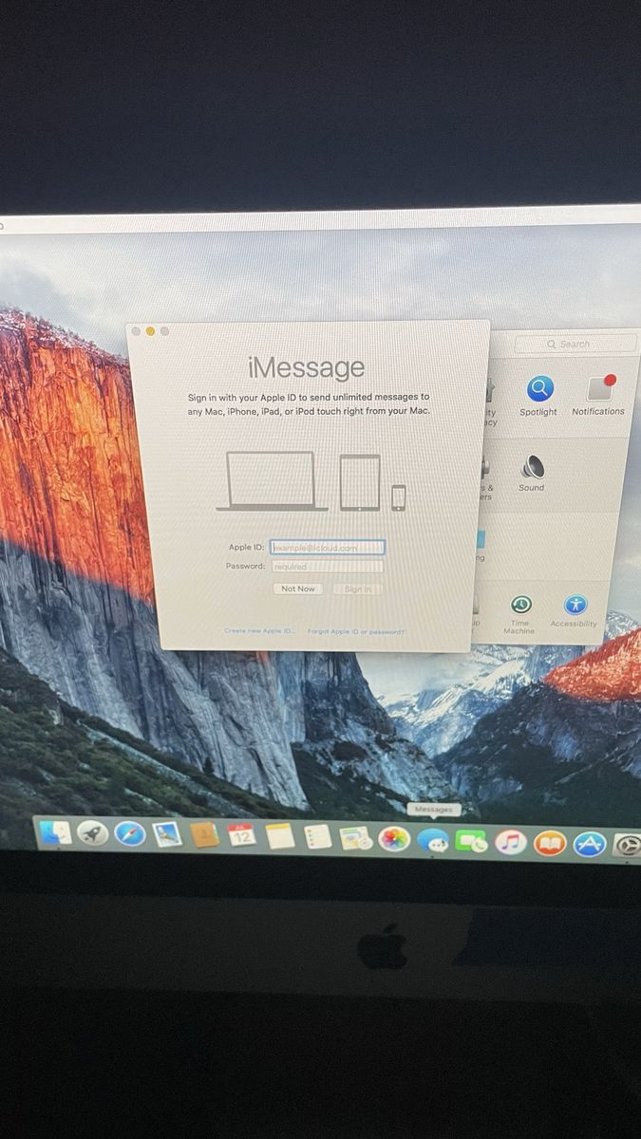Open System Preferences gear in Dock
This screenshot has height=1139, width=641.
(627, 845)
